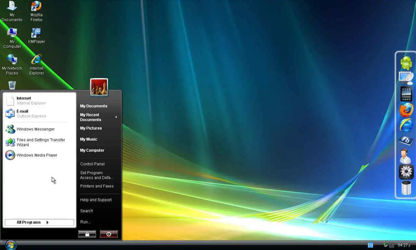
Task: Open Mozilla Firefox desktop shortcut
Action: click(36, 11)
